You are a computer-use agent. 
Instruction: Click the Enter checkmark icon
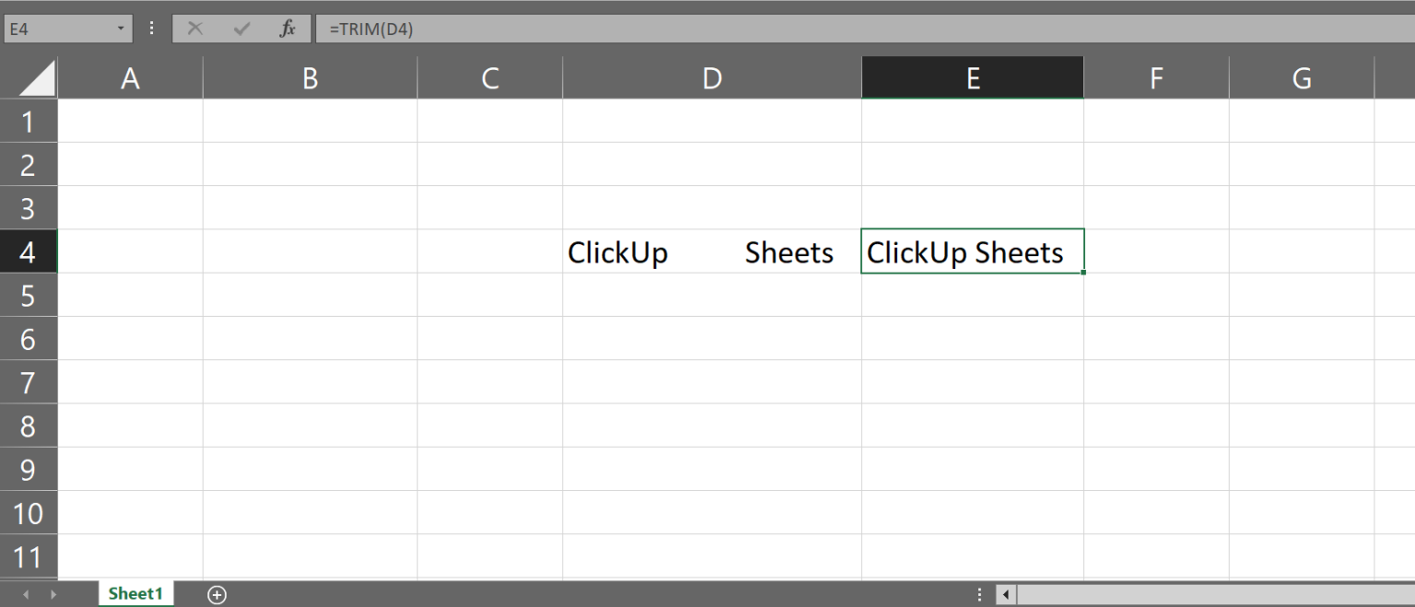point(240,28)
